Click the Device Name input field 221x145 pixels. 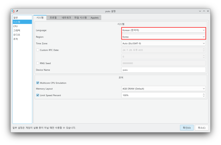point(164,70)
